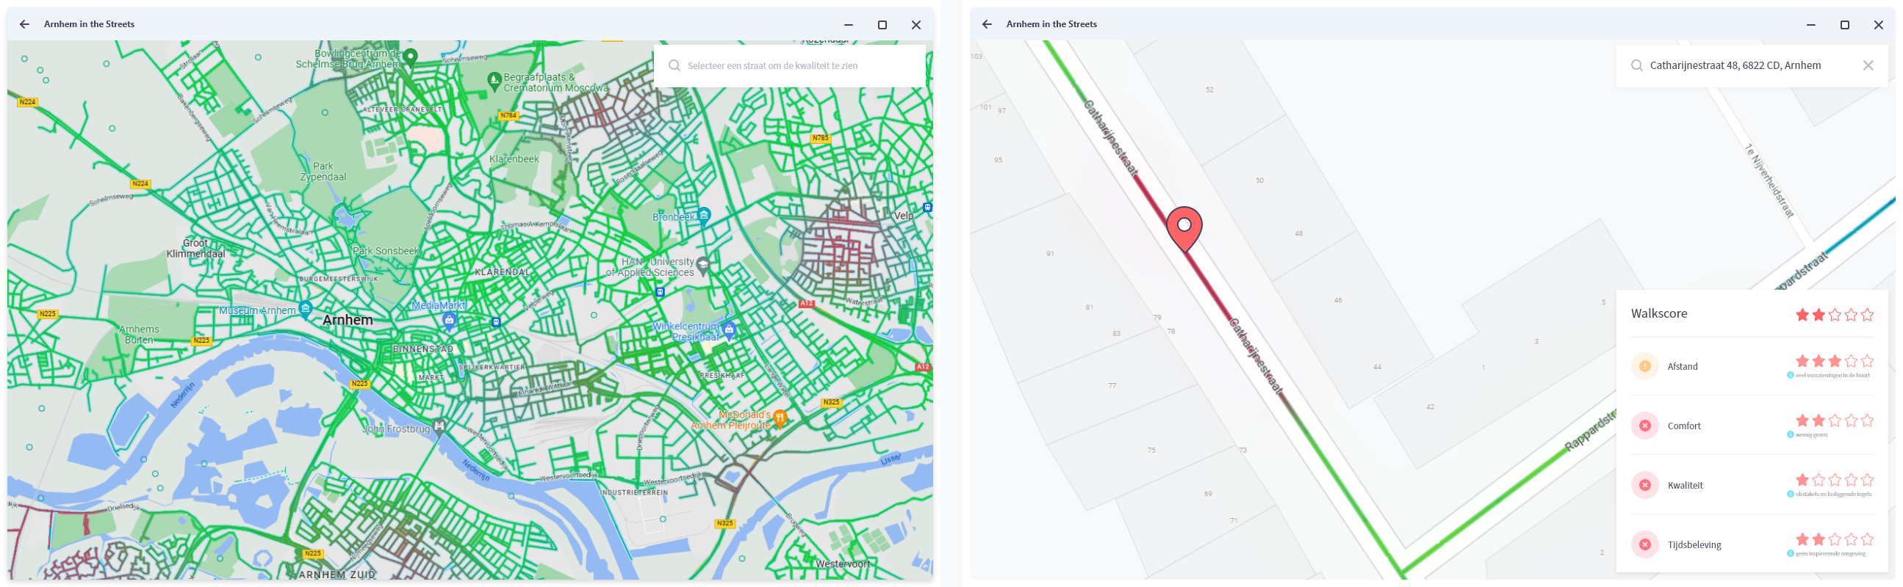Click the search magnifier beside Catharijnestraat address
Viewport: 1903px width, 587px height.
(x=1636, y=65)
